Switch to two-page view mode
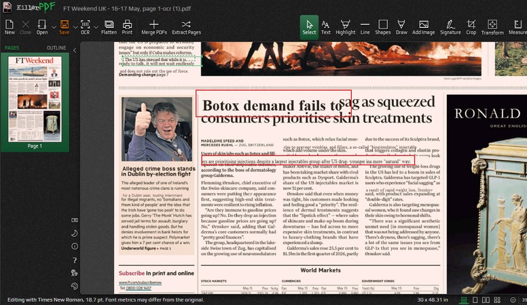This screenshot has width=527, height=305. [x=486, y=300]
